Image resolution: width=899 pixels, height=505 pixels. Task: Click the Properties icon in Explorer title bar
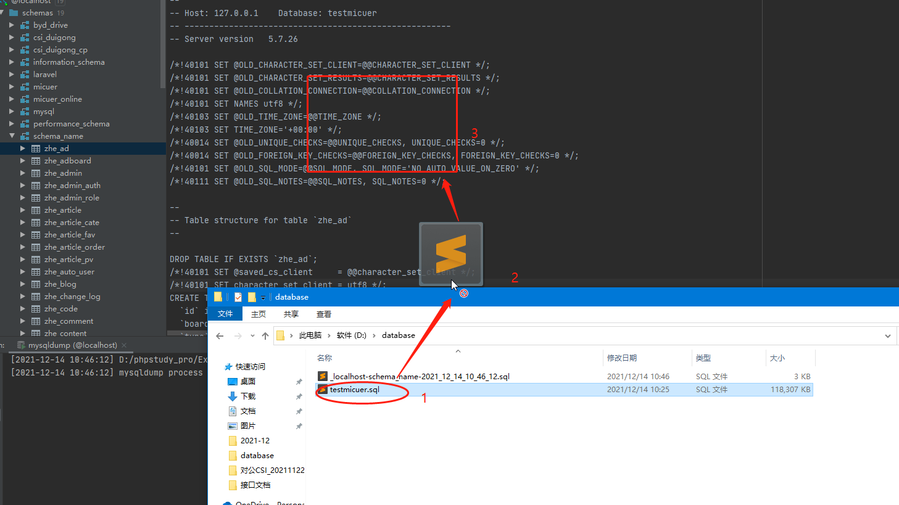(238, 297)
